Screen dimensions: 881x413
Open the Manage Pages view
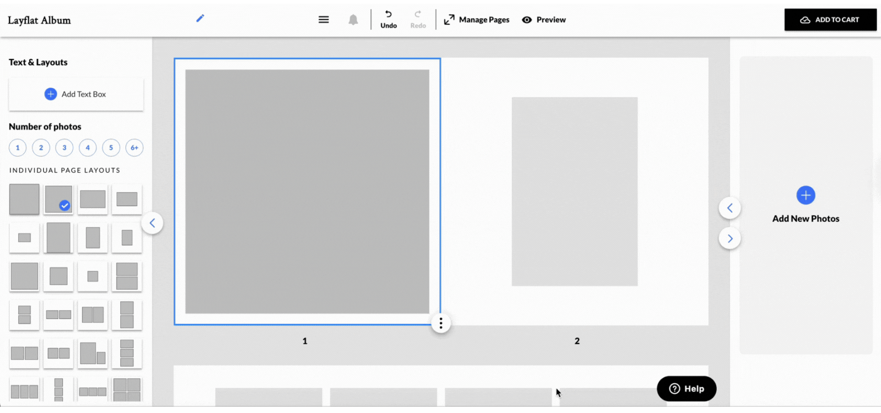click(476, 20)
